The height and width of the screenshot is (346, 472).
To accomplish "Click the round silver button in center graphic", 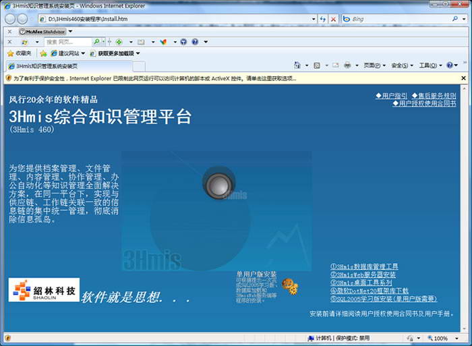I will (219, 185).
